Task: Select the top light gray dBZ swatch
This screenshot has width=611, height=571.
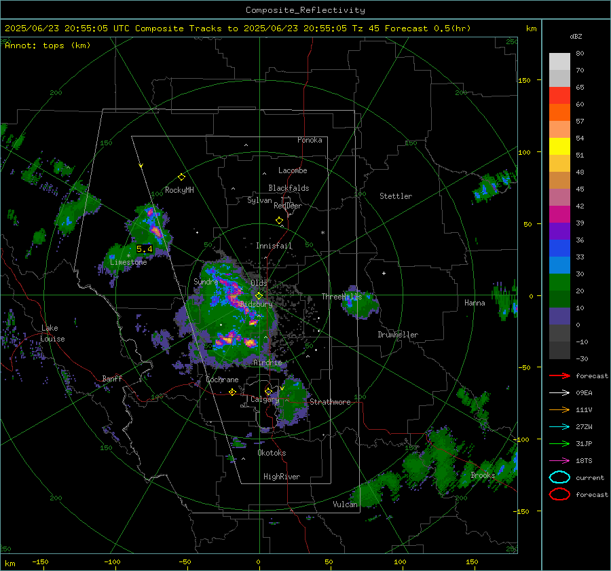Action: [559, 62]
